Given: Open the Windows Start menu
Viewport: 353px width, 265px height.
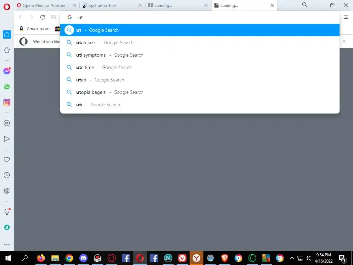Looking at the screenshot, I should [x=8, y=258].
